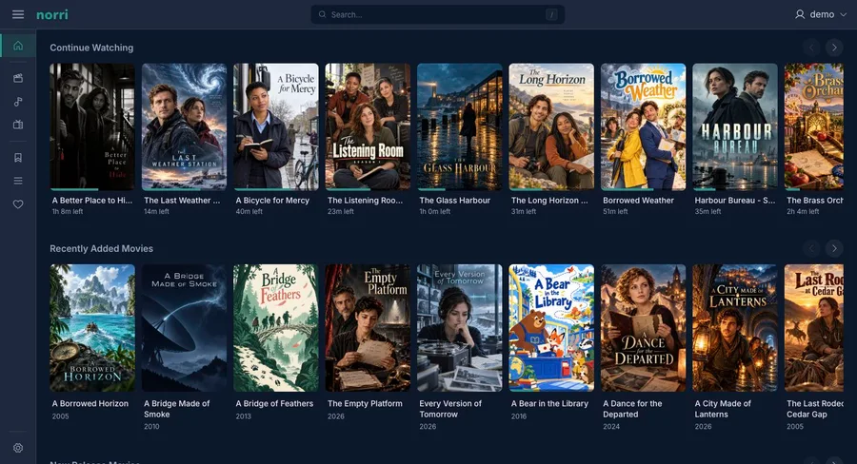Open The Empty Platform poster

point(368,328)
